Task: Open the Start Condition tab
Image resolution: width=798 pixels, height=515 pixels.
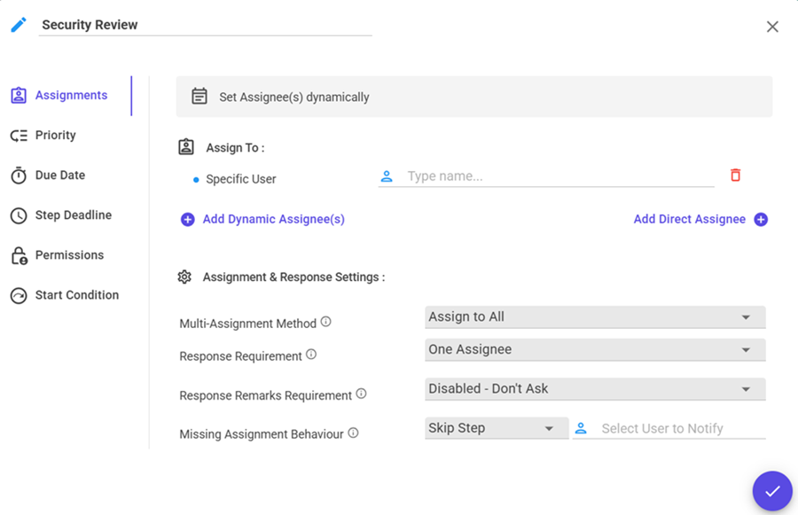Action: point(76,295)
